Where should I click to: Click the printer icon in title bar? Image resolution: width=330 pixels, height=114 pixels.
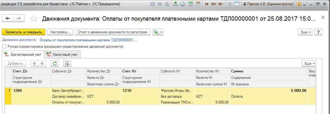click(x=160, y=4)
